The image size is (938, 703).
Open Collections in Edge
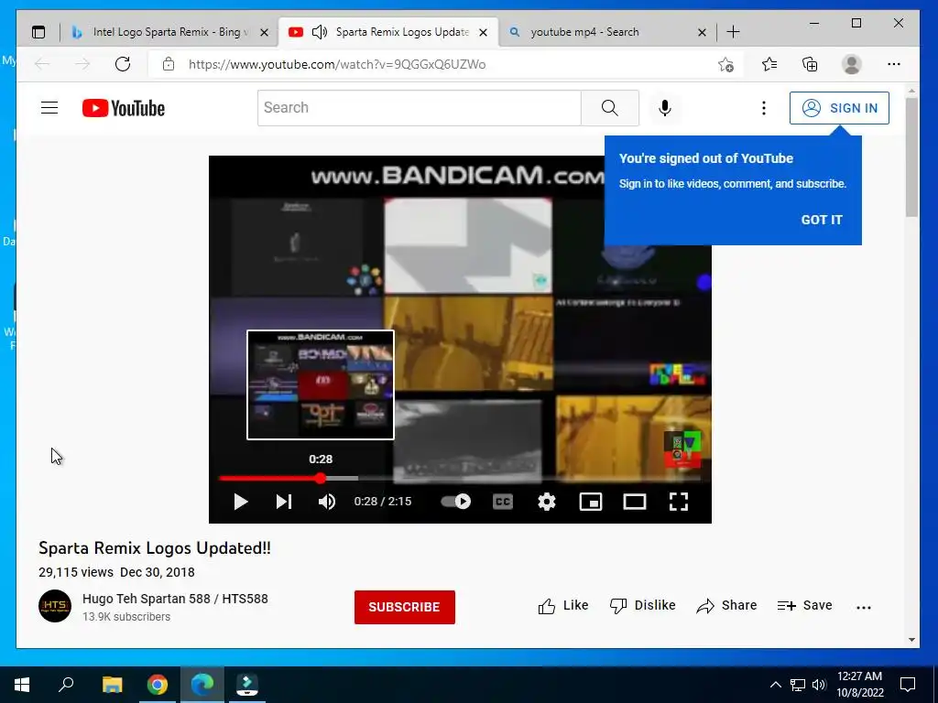click(810, 64)
